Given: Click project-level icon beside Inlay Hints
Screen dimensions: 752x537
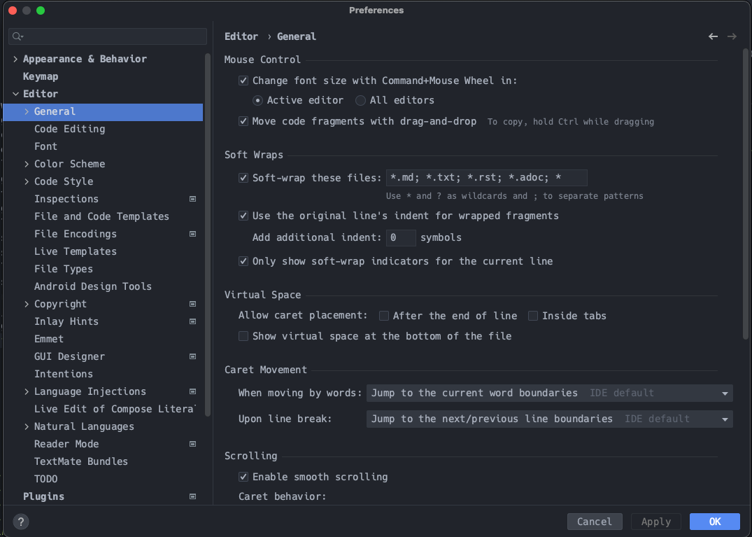Looking at the screenshot, I should click(x=193, y=321).
